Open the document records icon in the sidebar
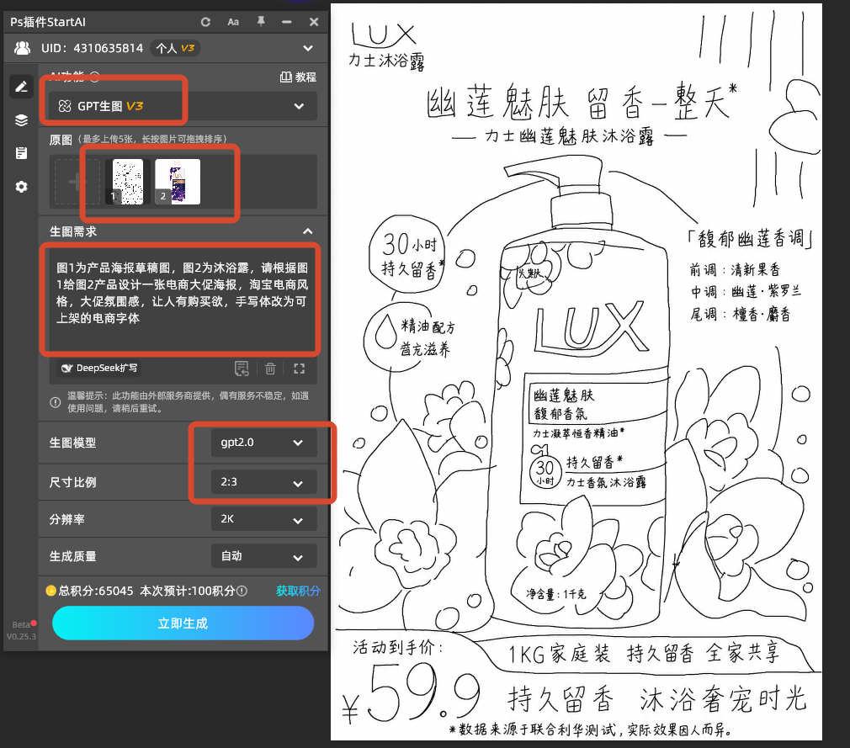This screenshot has height=748, width=850. pyautogui.click(x=21, y=153)
